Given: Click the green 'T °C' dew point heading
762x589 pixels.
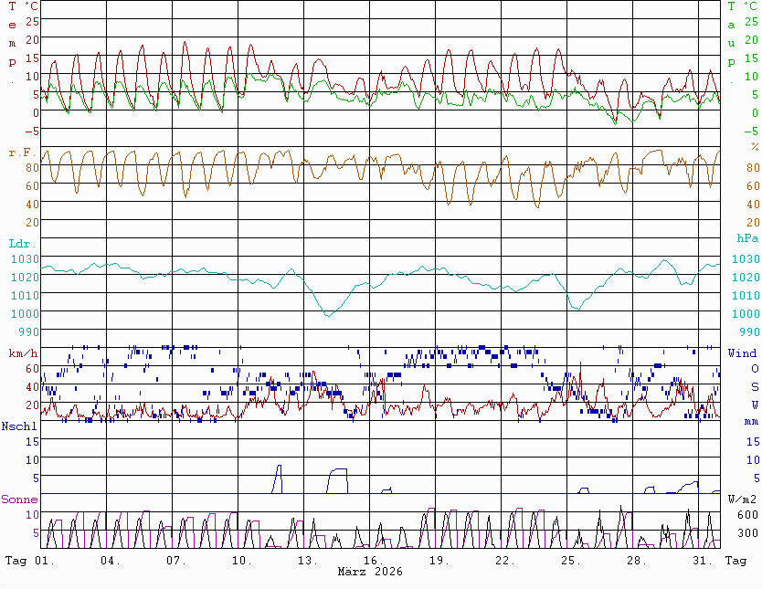Looking at the screenshot, I should coord(742,6).
